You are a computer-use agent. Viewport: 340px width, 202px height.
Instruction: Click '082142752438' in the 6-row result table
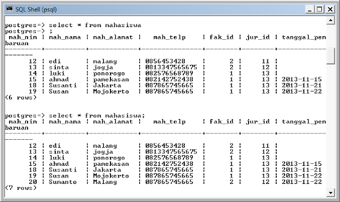(169, 79)
